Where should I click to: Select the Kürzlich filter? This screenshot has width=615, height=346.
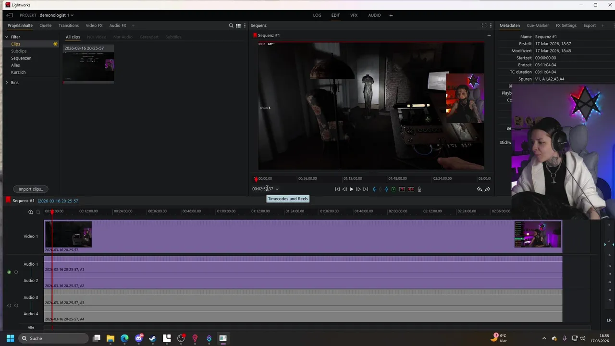point(18,72)
